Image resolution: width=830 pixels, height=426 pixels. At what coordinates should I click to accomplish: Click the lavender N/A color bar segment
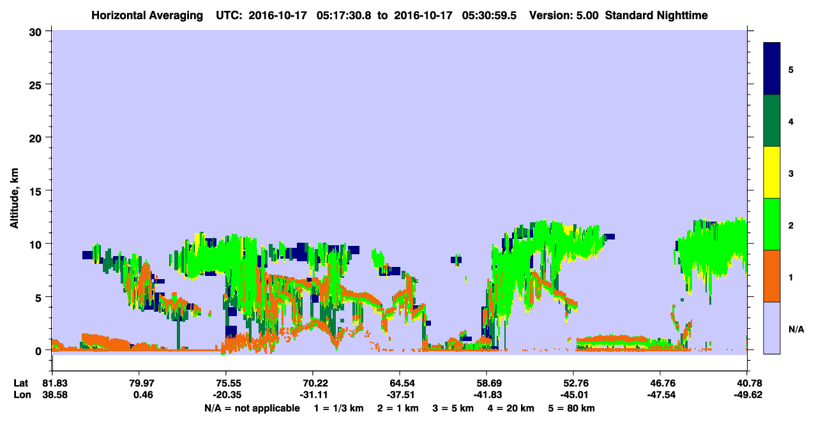[772, 328]
